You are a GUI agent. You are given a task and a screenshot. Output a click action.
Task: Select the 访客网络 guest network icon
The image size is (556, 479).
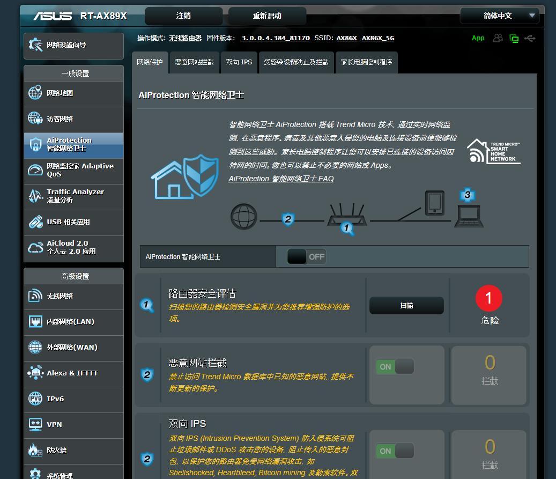[x=34, y=119]
